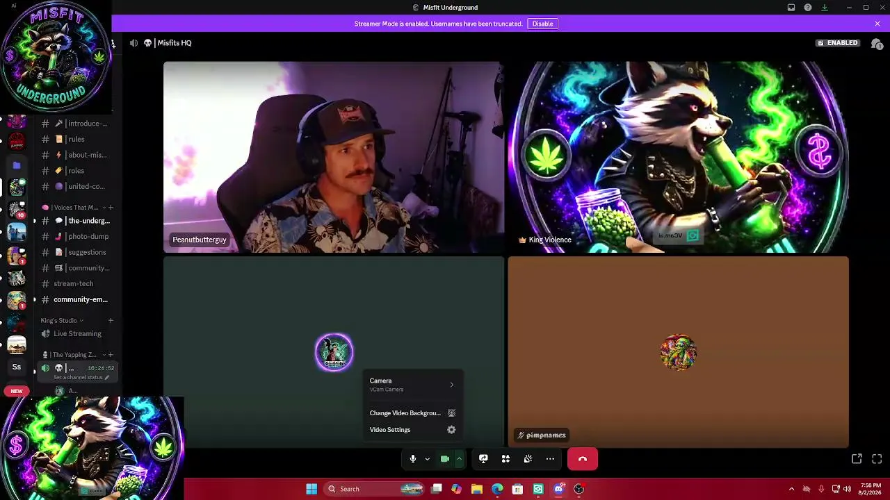
Task: Start sharing your screen
Action: (x=483, y=459)
